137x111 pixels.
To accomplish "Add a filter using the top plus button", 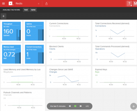I will click(3, 16).
